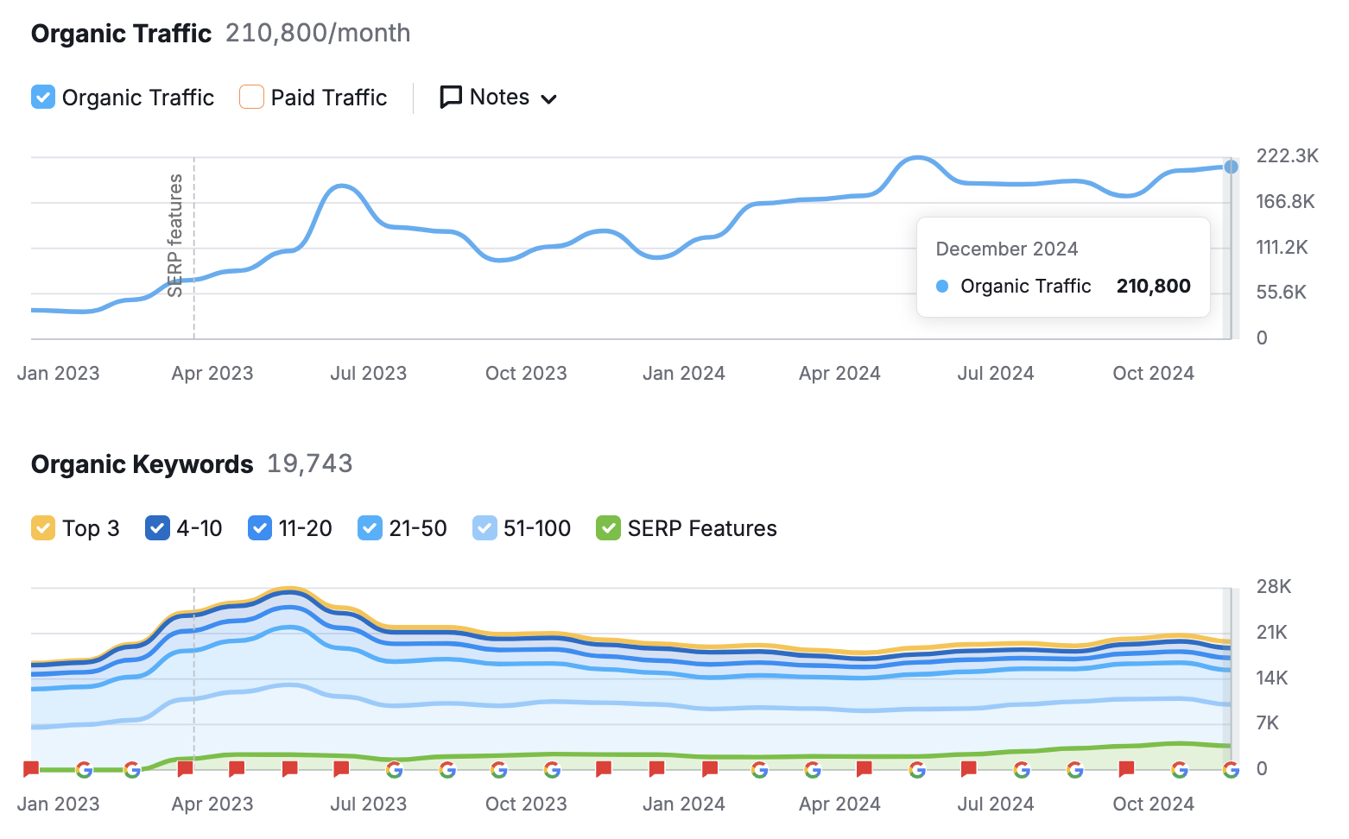Click the Notes flag icon
Image resolution: width=1349 pixels, height=839 pixels.
pyautogui.click(x=450, y=97)
